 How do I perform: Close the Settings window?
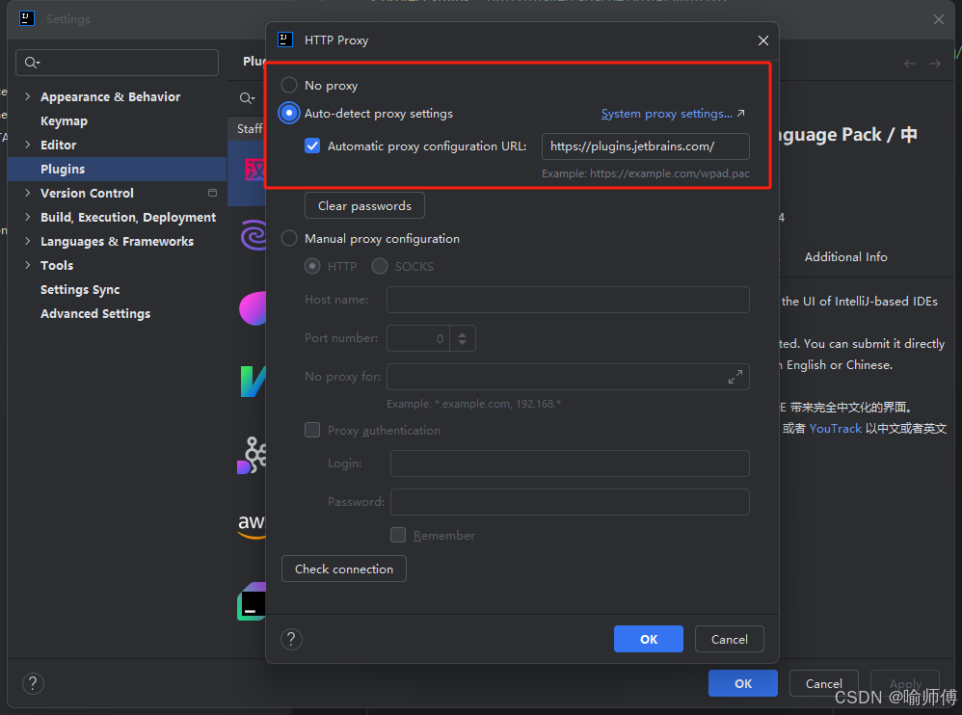(x=939, y=19)
